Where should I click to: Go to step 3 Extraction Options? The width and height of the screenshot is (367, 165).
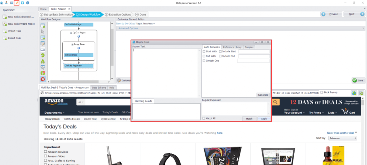118,15
